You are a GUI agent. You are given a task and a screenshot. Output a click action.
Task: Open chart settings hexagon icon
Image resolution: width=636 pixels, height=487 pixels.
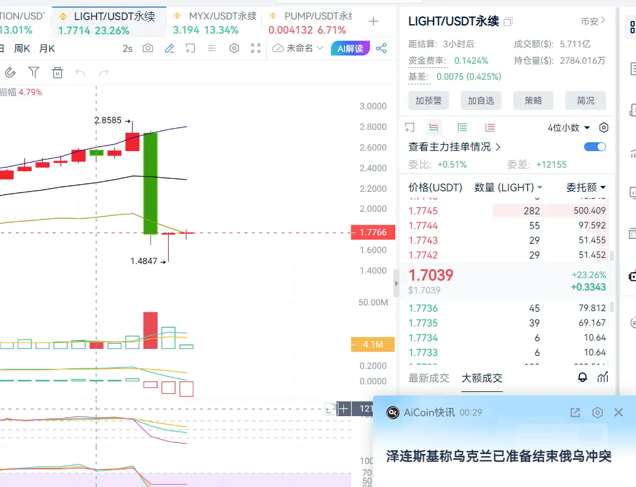[x=234, y=48]
